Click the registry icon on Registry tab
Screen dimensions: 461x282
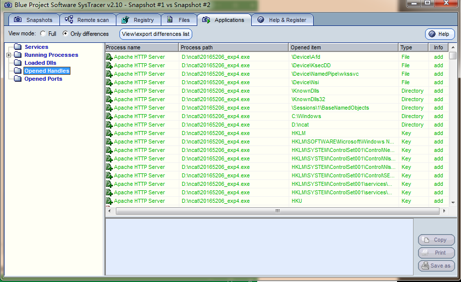(x=125, y=19)
